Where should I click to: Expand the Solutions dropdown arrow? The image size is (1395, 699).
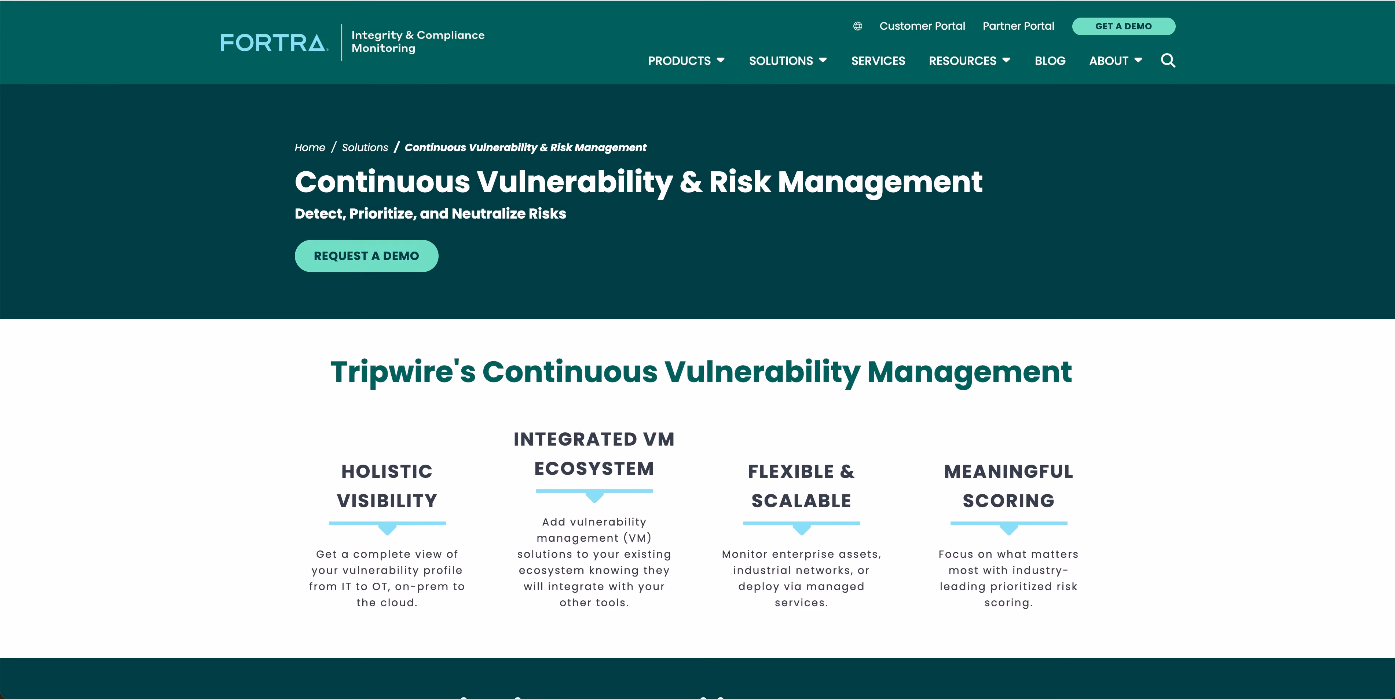click(823, 60)
